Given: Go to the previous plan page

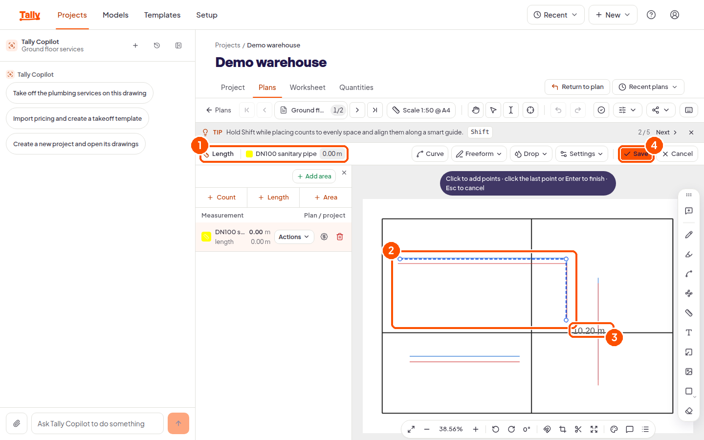Looking at the screenshot, I should (264, 110).
